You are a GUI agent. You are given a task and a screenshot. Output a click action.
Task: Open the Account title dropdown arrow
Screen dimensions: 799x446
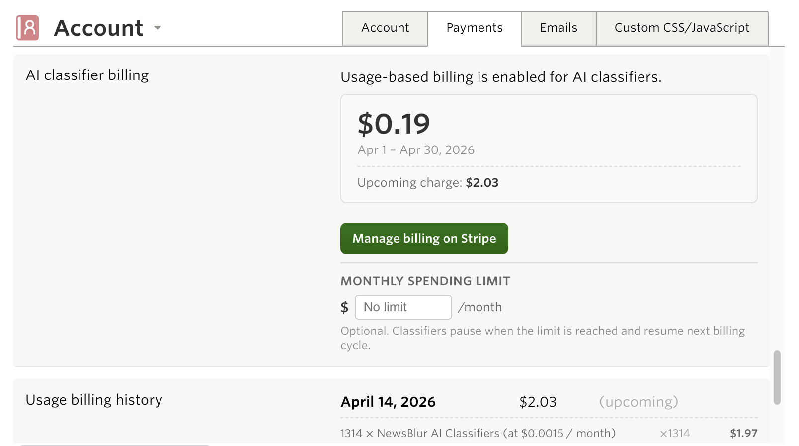click(158, 28)
